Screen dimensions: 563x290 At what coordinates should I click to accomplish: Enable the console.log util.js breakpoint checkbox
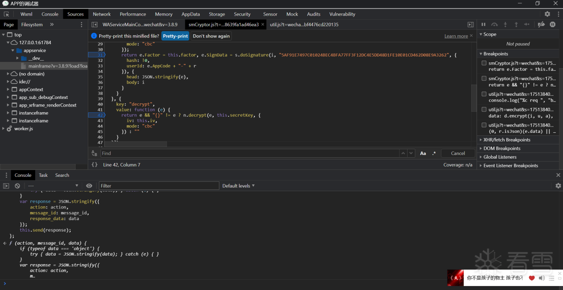(484, 94)
